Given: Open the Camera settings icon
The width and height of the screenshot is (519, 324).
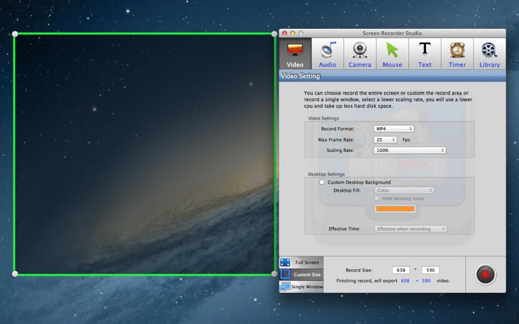Looking at the screenshot, I should pyautogui.click(x=360, y=54).
